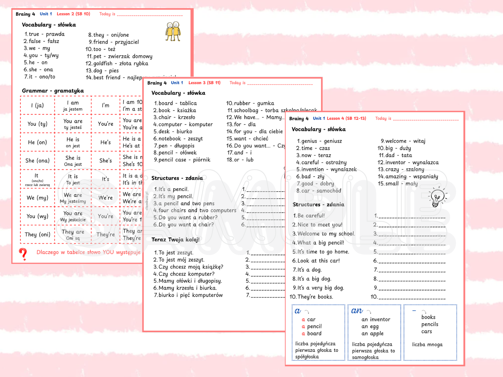Click the "board - tablica" vocabulary entry
503x377 pixels.
pos(175,103)
